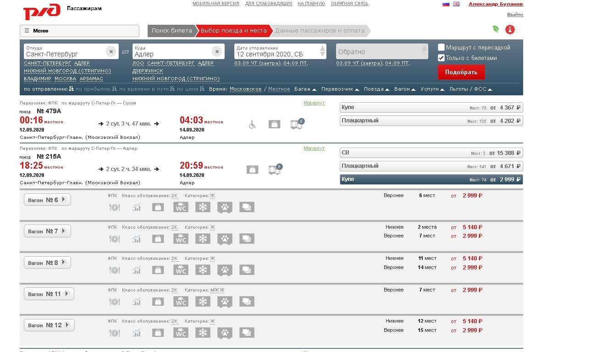This screenshot has width=591, height=352.
Task: Switch time display to Местное
Action: pyautogui.click(x=279, y=89)
